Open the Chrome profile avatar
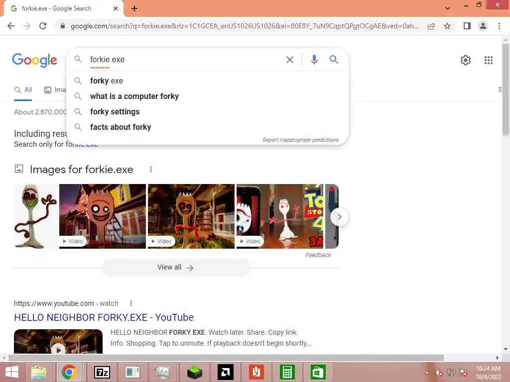510x382 pixels. tap(483, 26)
